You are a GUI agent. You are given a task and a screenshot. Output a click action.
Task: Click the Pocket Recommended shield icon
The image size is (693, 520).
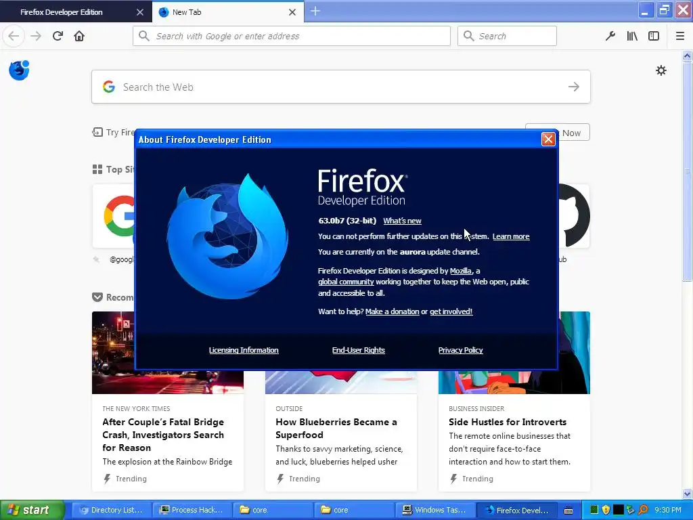pos(97,297)
